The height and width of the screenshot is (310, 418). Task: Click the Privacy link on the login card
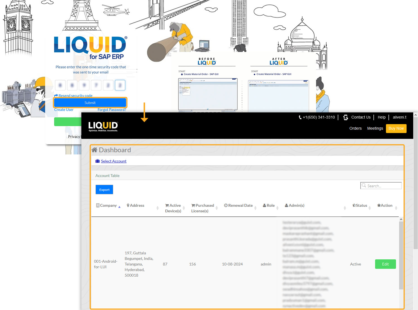click(x=74, y=137)
